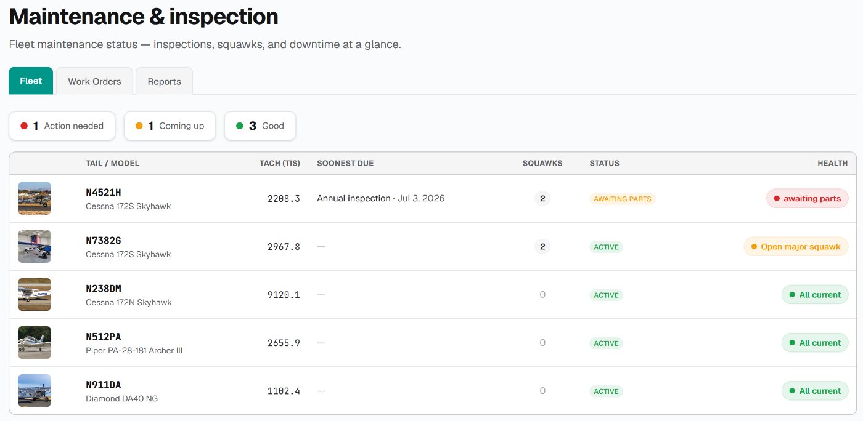Click the All current pill for N238DM
The image size is (863, 421).
tap(815, 294)
